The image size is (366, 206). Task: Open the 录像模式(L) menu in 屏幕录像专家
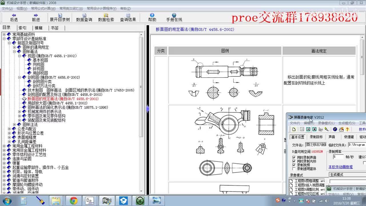(326, 123)
